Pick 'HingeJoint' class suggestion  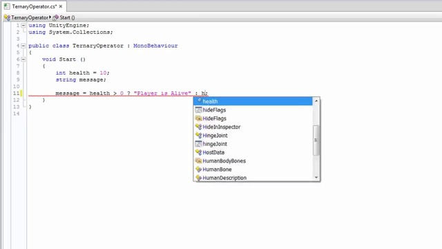pyautogui.click(x=253, y=136)
